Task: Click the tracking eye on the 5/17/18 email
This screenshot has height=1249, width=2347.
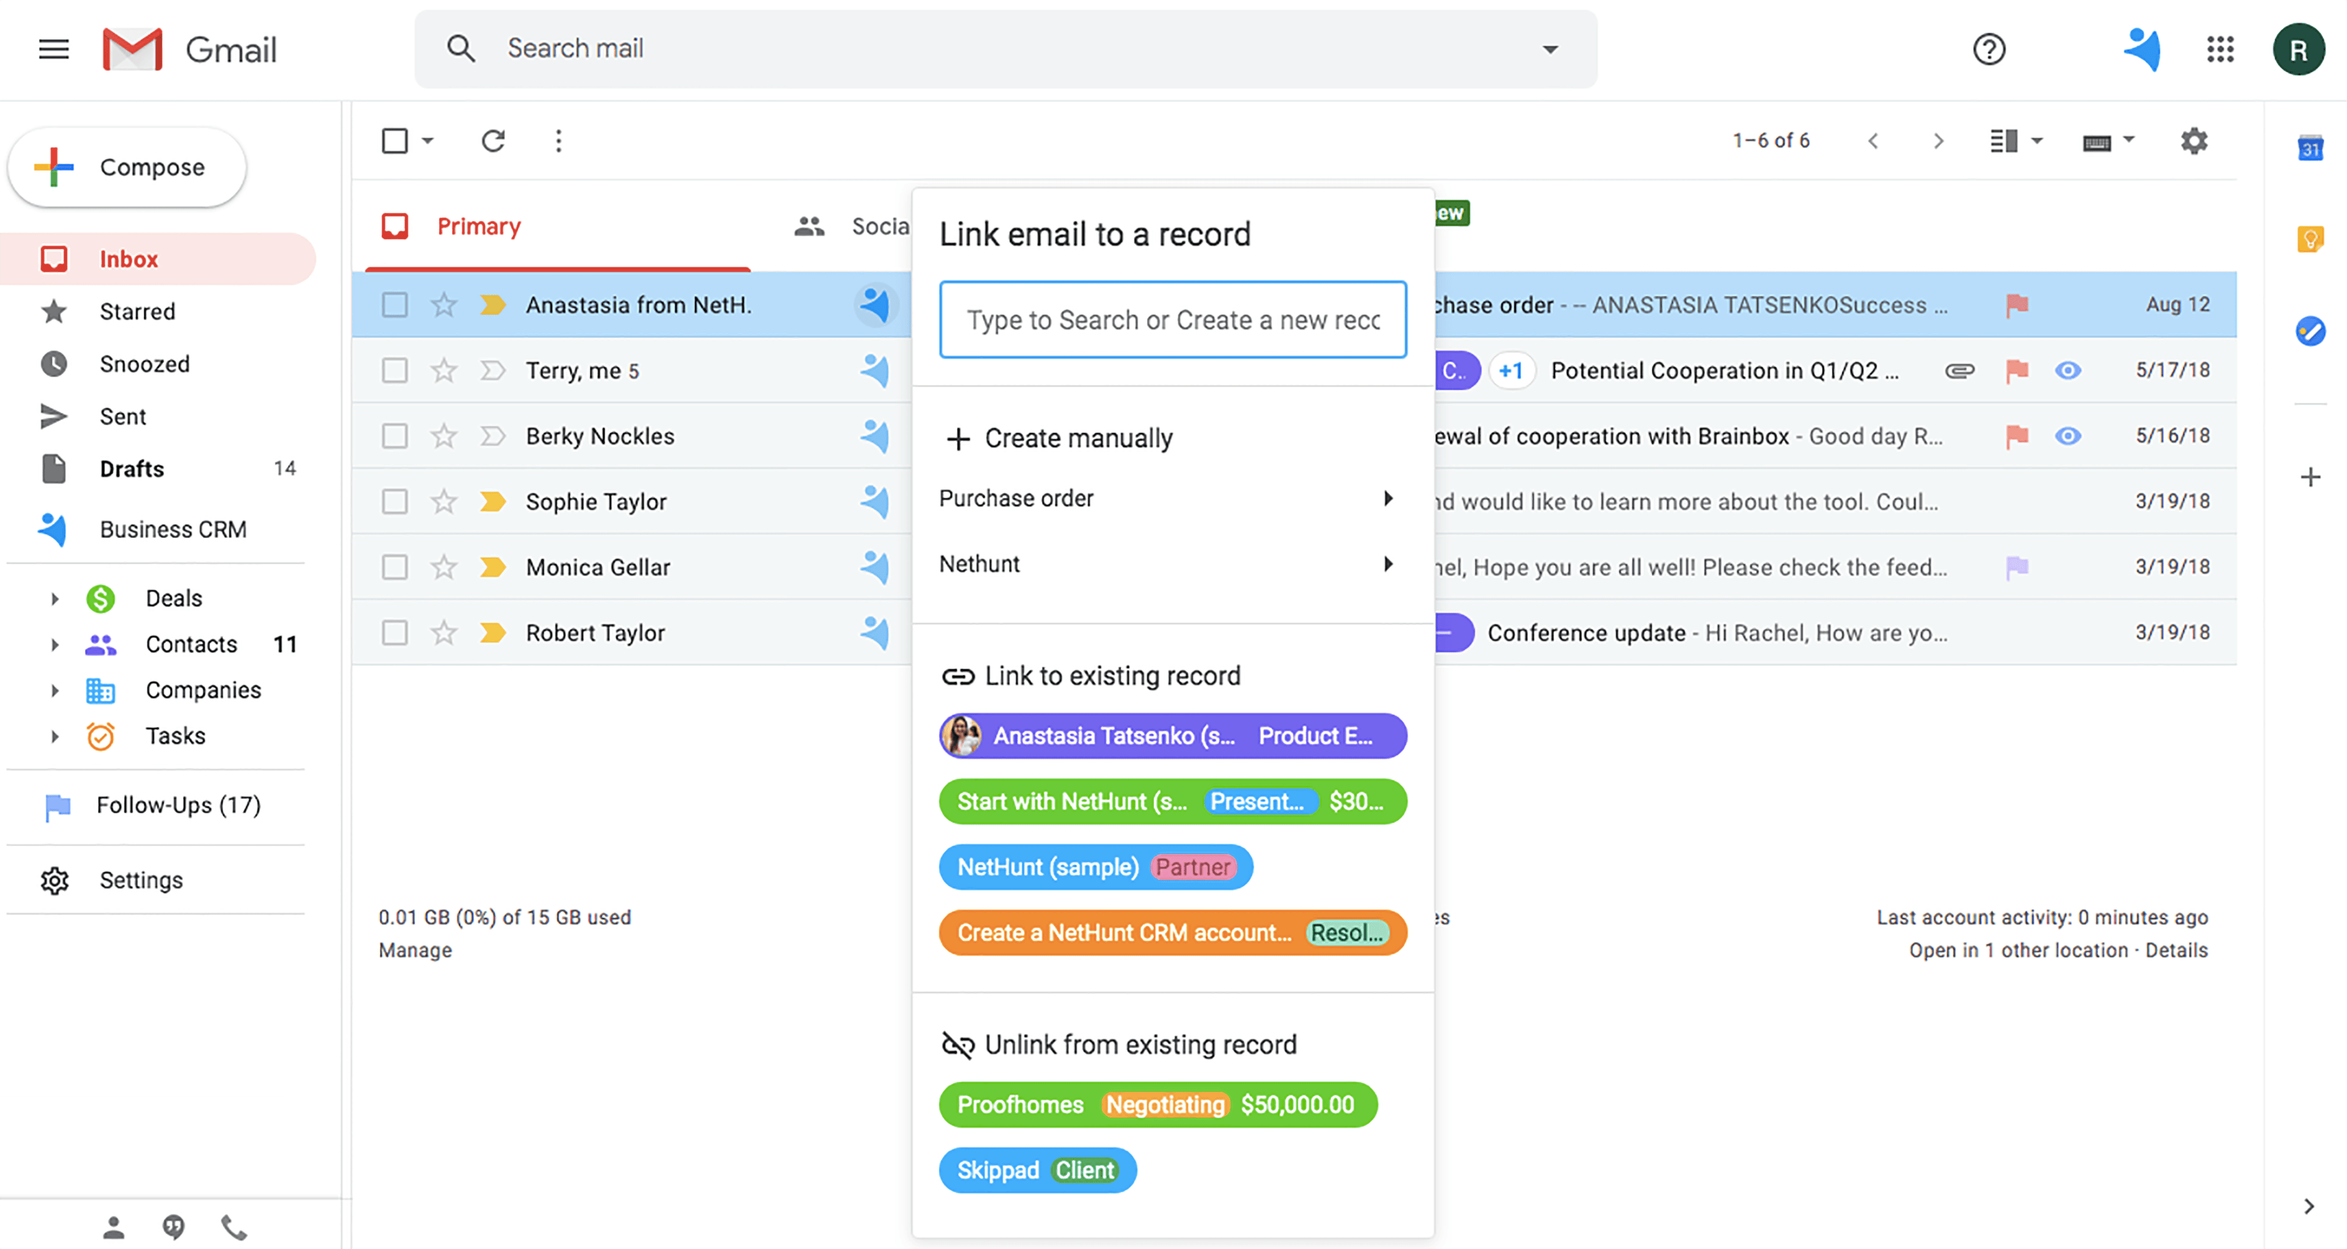Action: (2067, 370)
